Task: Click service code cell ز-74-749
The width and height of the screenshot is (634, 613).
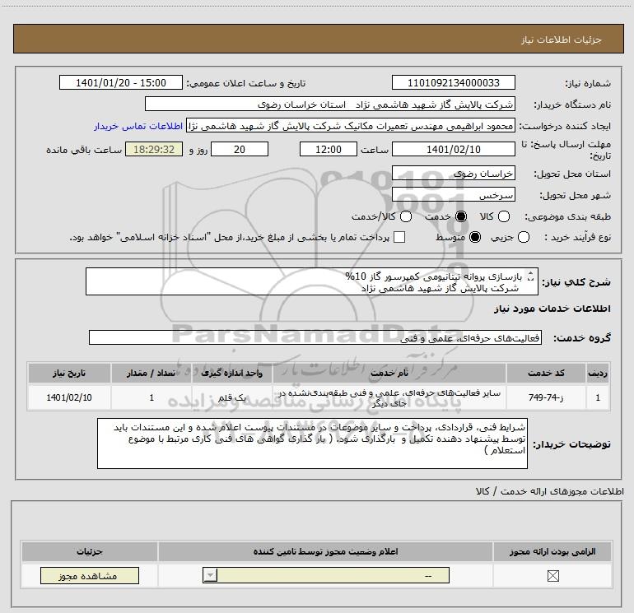Action: (x=546, y=397)
